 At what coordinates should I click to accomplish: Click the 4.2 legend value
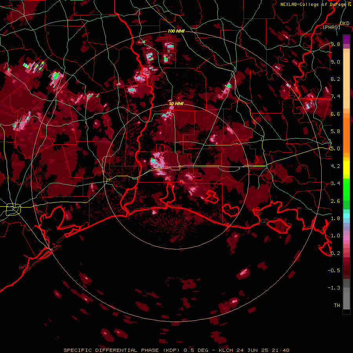[335, 166]
